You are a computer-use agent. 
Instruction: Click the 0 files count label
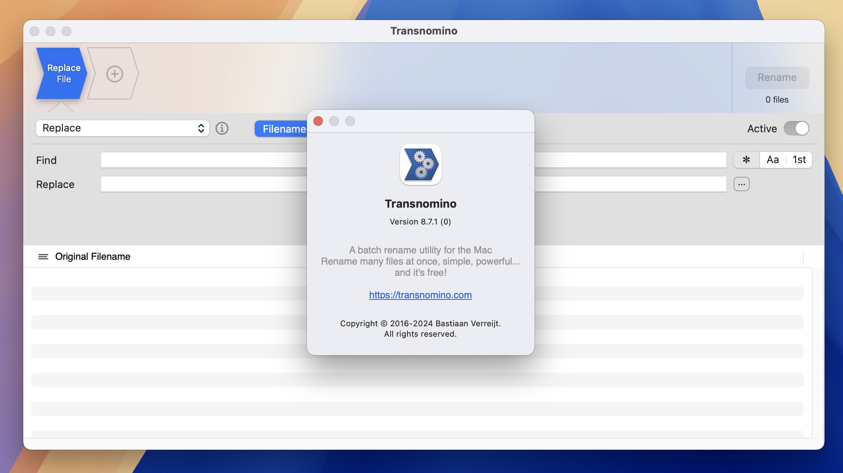point(777,100)
